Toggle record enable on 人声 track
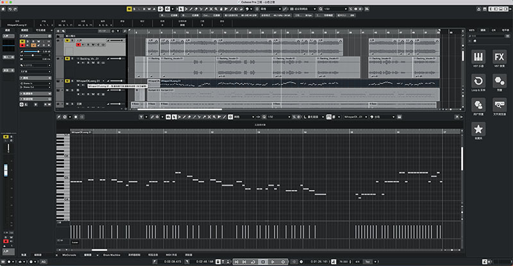 coord(78,45)
